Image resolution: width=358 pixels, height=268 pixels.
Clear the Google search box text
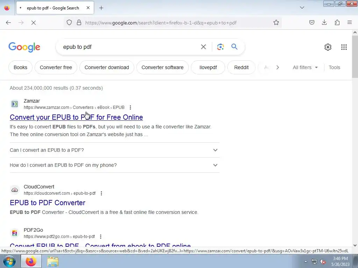203,47
